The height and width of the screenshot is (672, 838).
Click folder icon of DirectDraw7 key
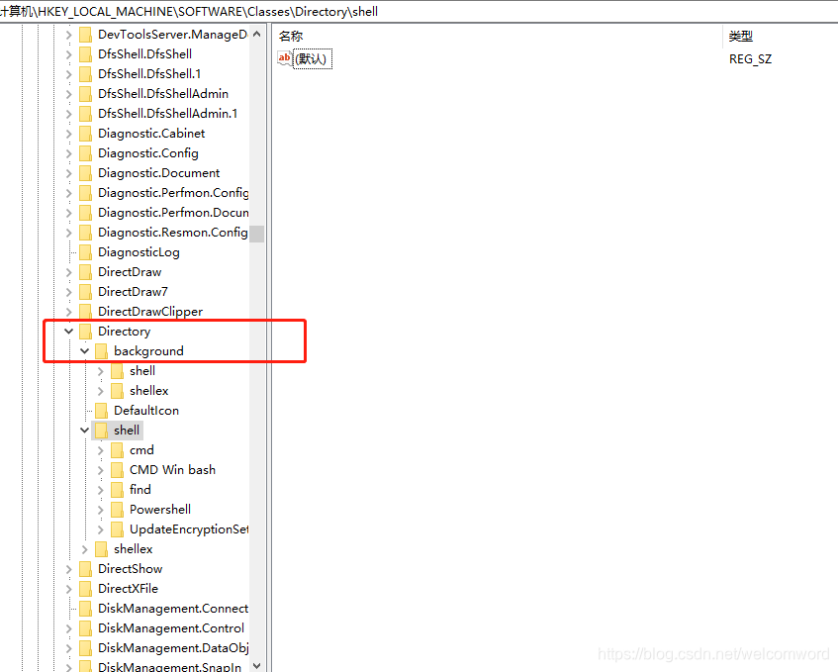pos(85,292)
